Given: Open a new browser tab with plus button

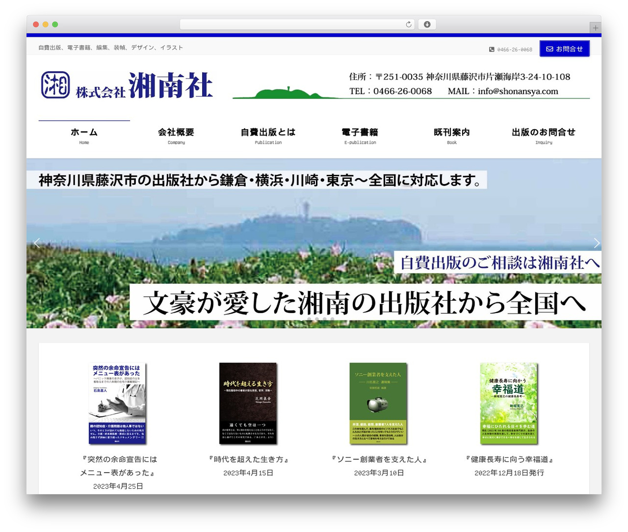Looking at the screenshot, I should 596,28.
